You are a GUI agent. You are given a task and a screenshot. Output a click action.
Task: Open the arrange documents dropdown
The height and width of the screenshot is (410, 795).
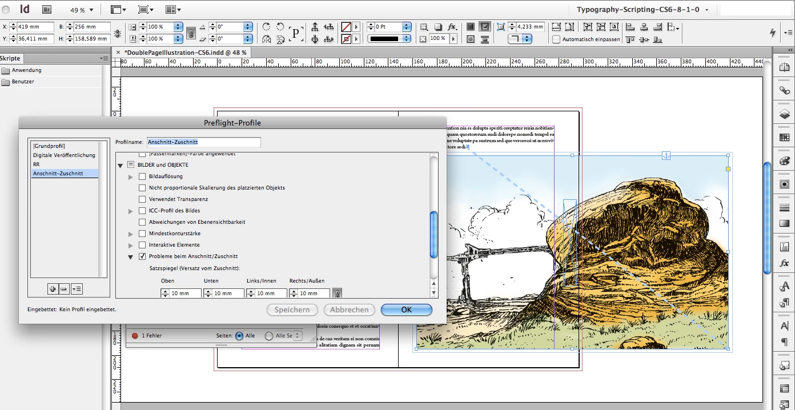coord(173,10)
